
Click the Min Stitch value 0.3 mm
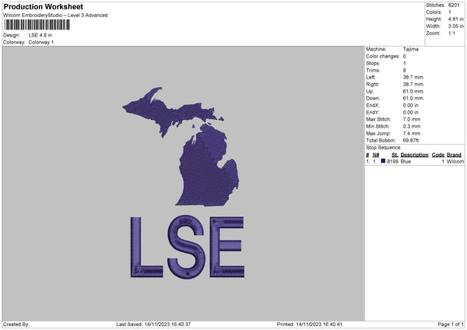[412, 126]
